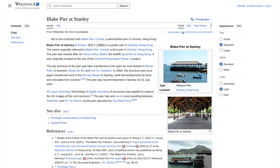Open the coordinates link

198,32
